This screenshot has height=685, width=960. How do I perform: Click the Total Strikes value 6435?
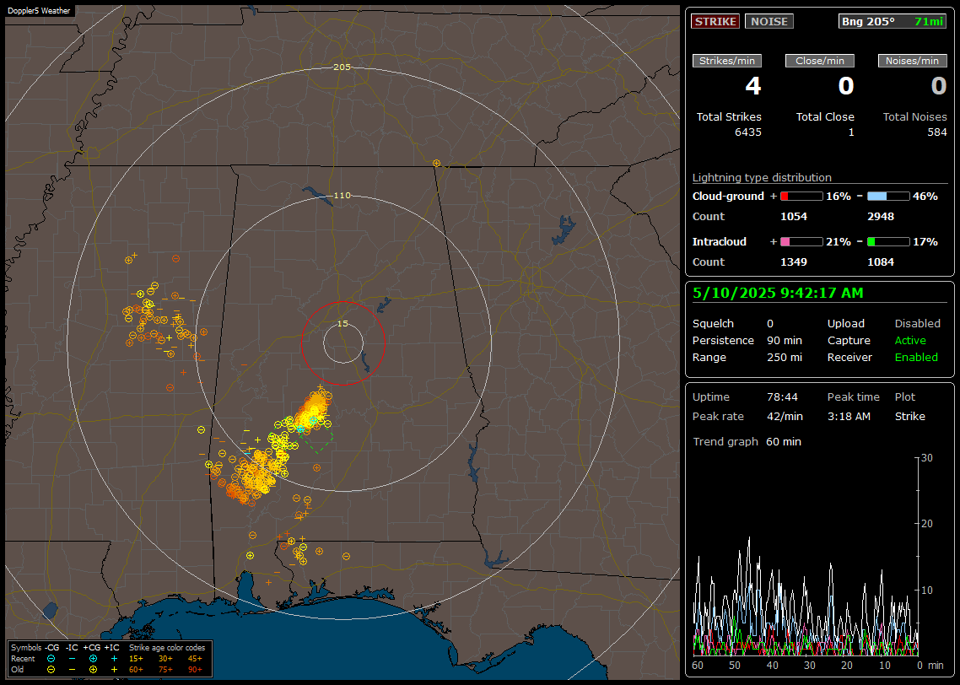747,132
